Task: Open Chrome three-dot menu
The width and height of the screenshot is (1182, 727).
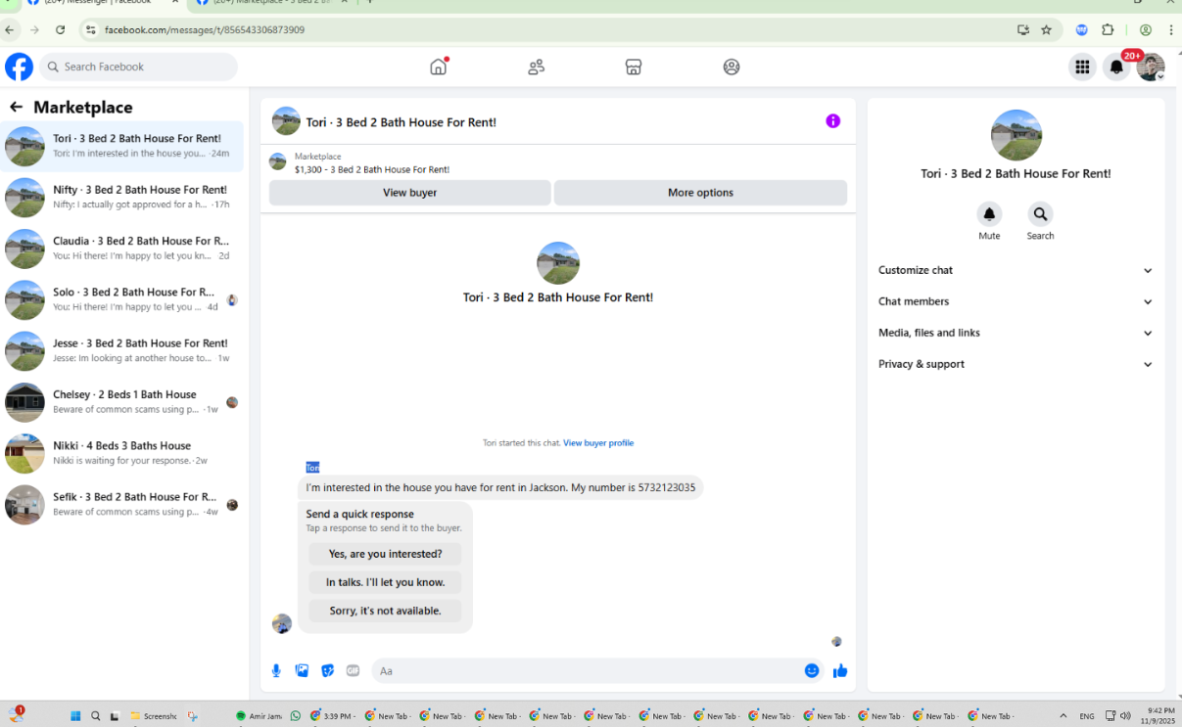Action: (x=1169, y=30)
